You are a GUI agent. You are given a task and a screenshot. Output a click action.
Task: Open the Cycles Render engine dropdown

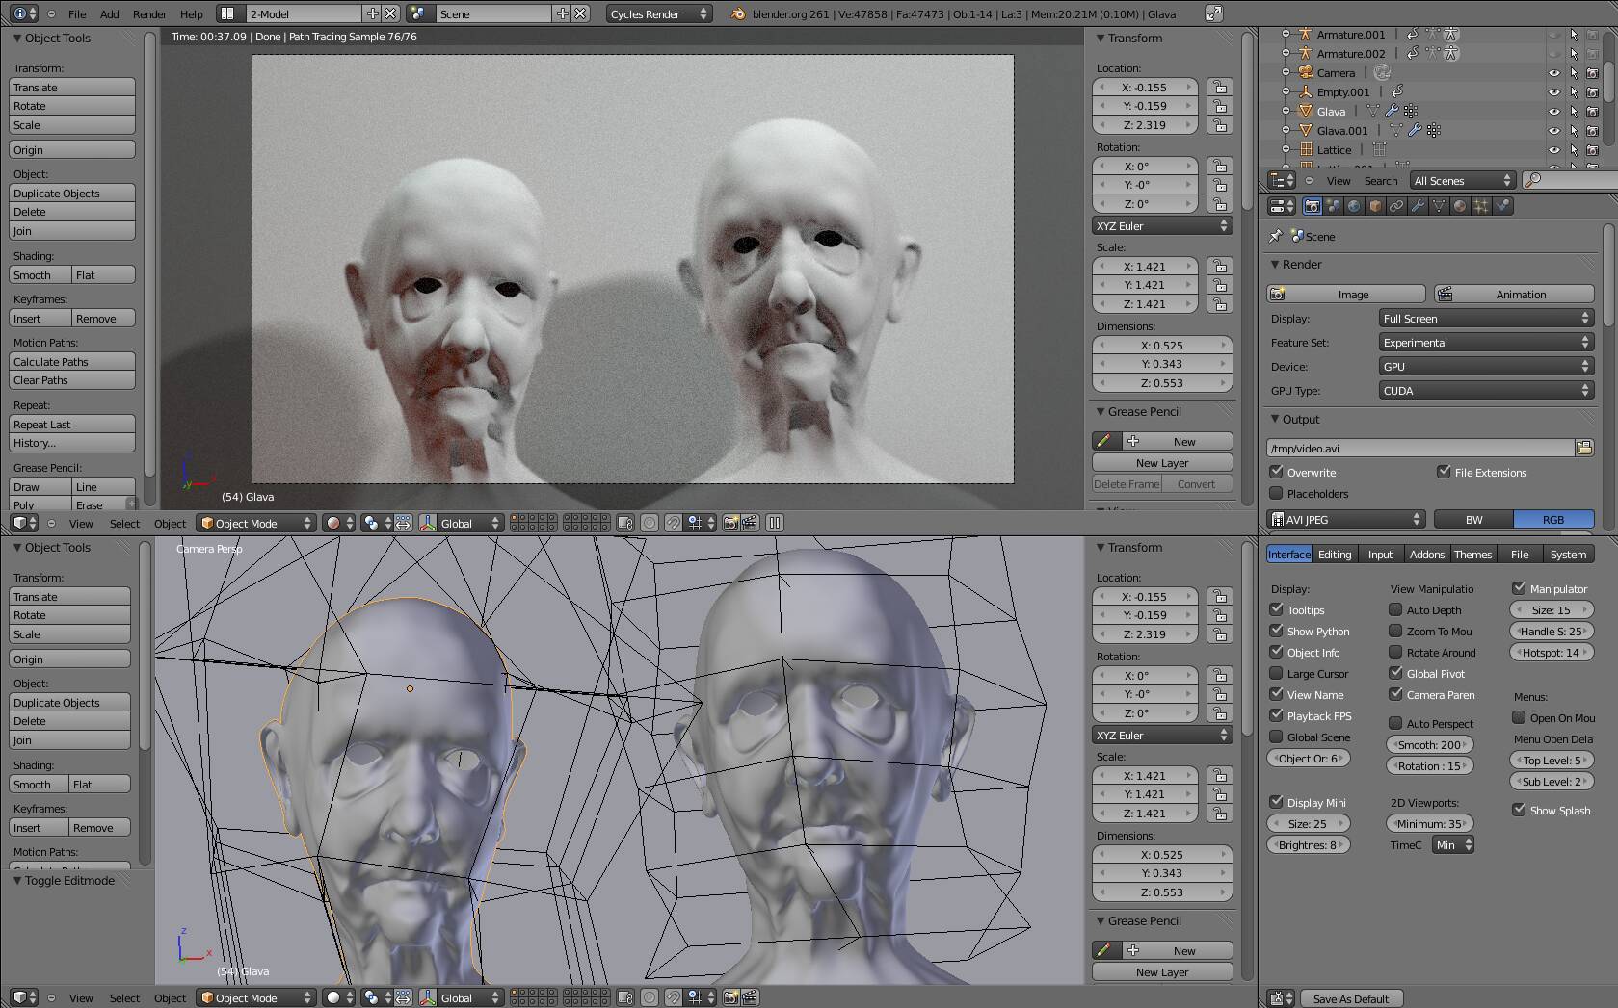tap(659, 13)
